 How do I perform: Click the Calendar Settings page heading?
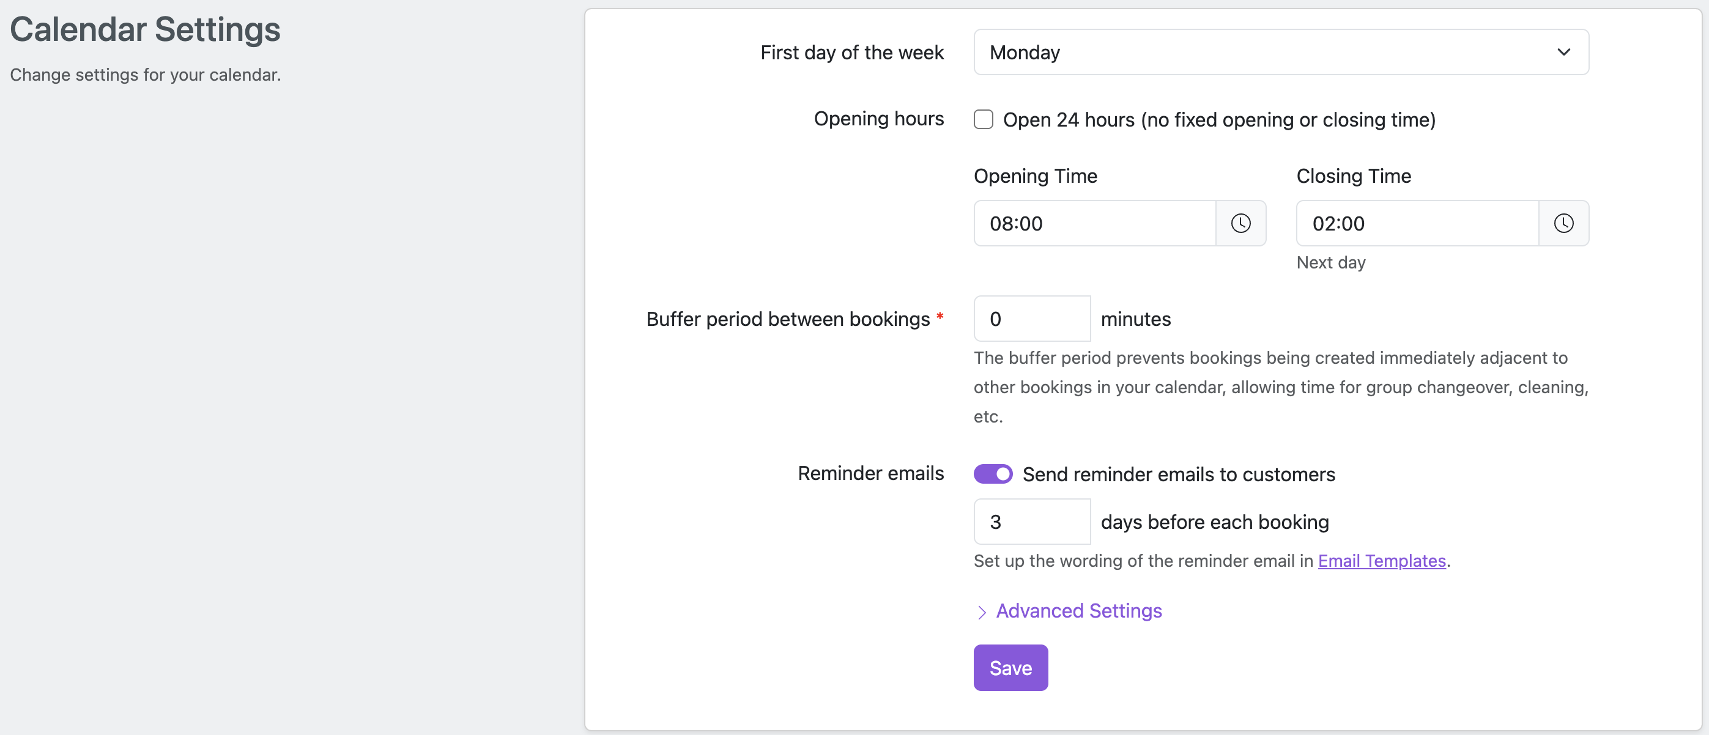(x=146, y=29)
